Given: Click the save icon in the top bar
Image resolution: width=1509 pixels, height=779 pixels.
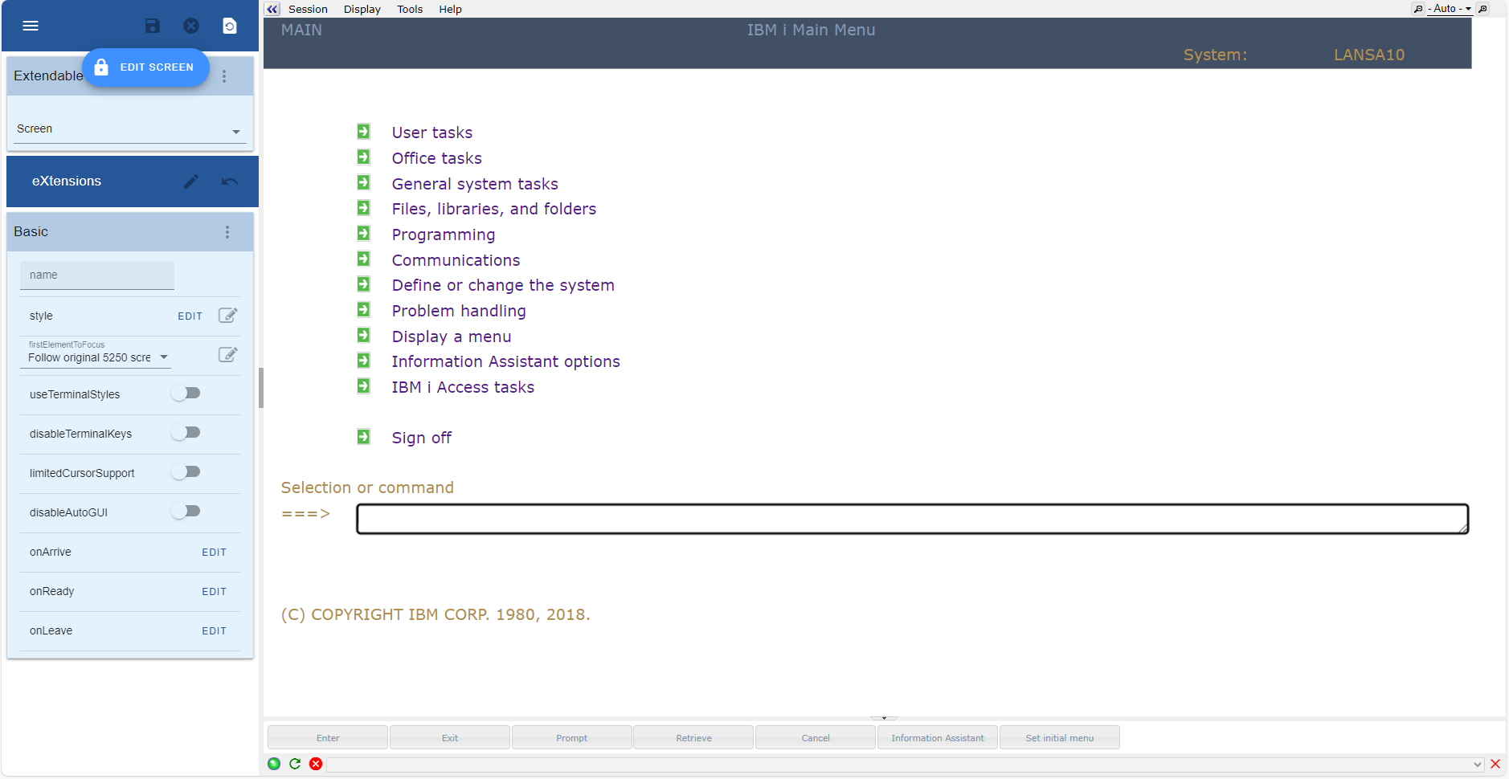Looking at the screenshot, I should pyautogui.click(x=152, y=26).
